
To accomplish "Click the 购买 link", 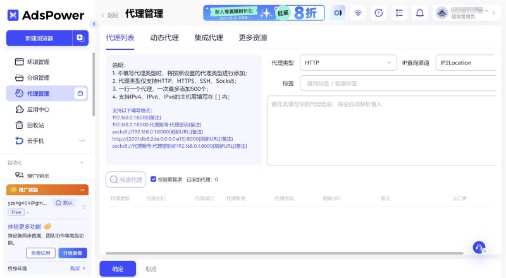I will (78, 269).
